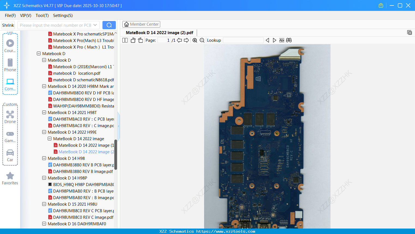Open the yellow store icon in title bar
Screen dimensions: 415x234
click(x=381, y=5)
